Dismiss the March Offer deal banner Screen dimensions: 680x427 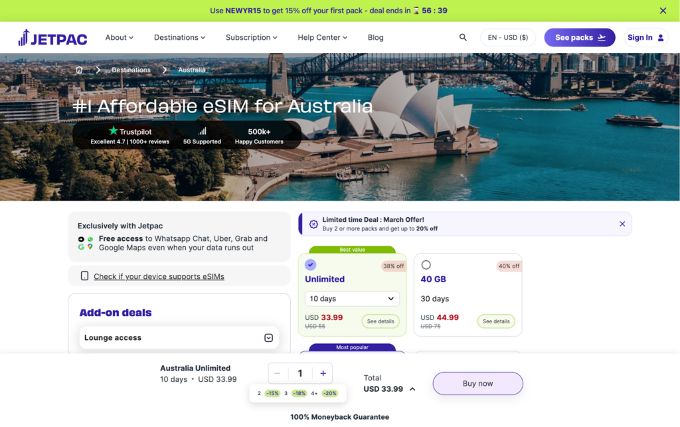point(622,224)
